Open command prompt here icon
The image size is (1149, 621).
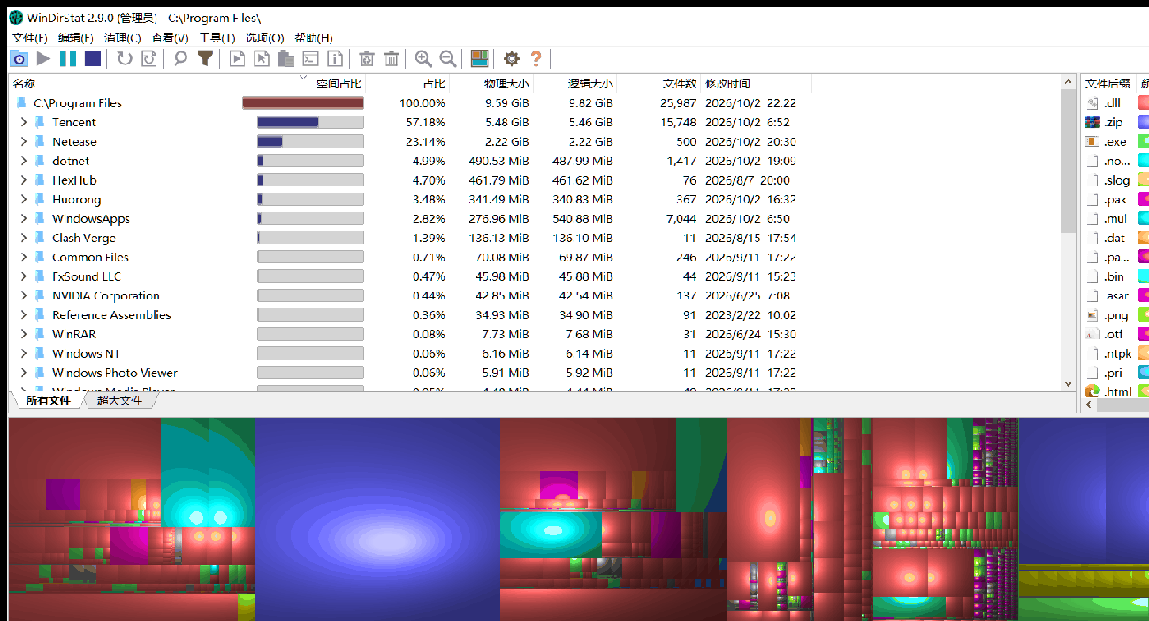310,58
